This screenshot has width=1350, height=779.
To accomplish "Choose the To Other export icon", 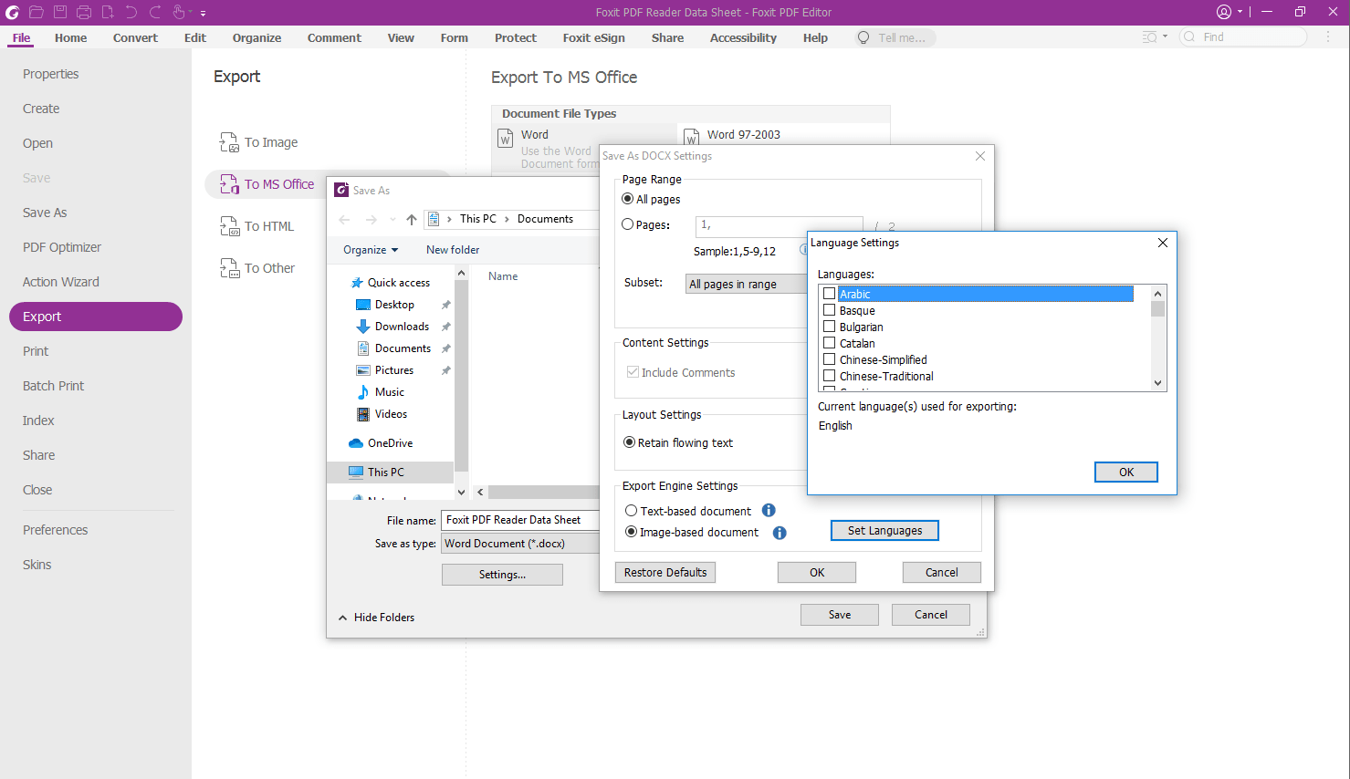I will (x=229, y=268).
